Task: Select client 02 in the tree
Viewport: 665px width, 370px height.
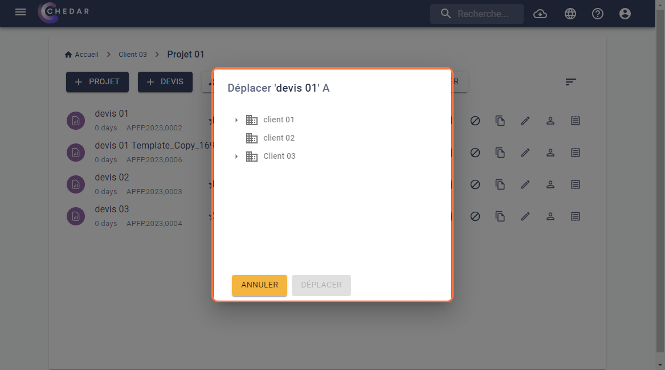Action: pos(279,138)
